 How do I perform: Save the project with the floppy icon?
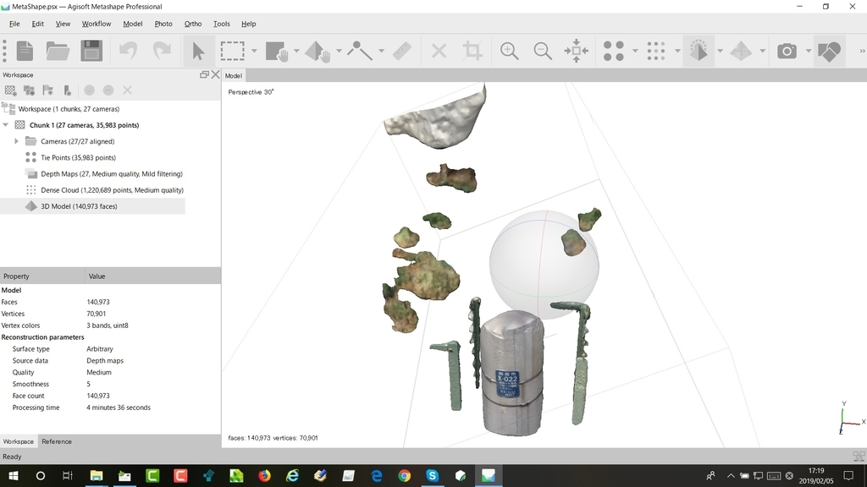click(x=91, y=51)
